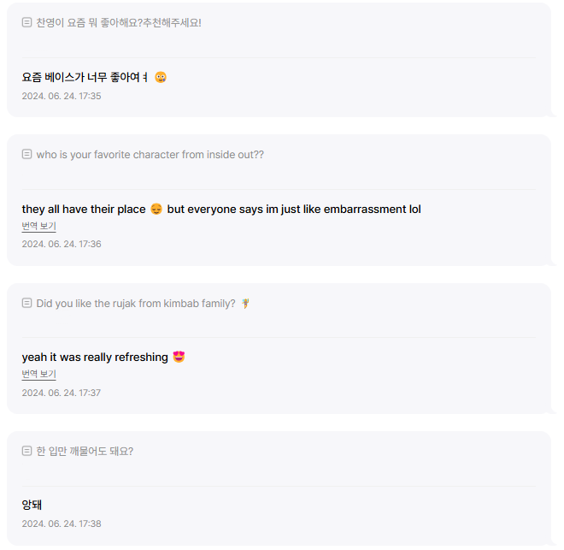This screenshot has height=550, width=564.
Task: Click the emoji after 'kimbab family?'
Action: tap(246, 303)
